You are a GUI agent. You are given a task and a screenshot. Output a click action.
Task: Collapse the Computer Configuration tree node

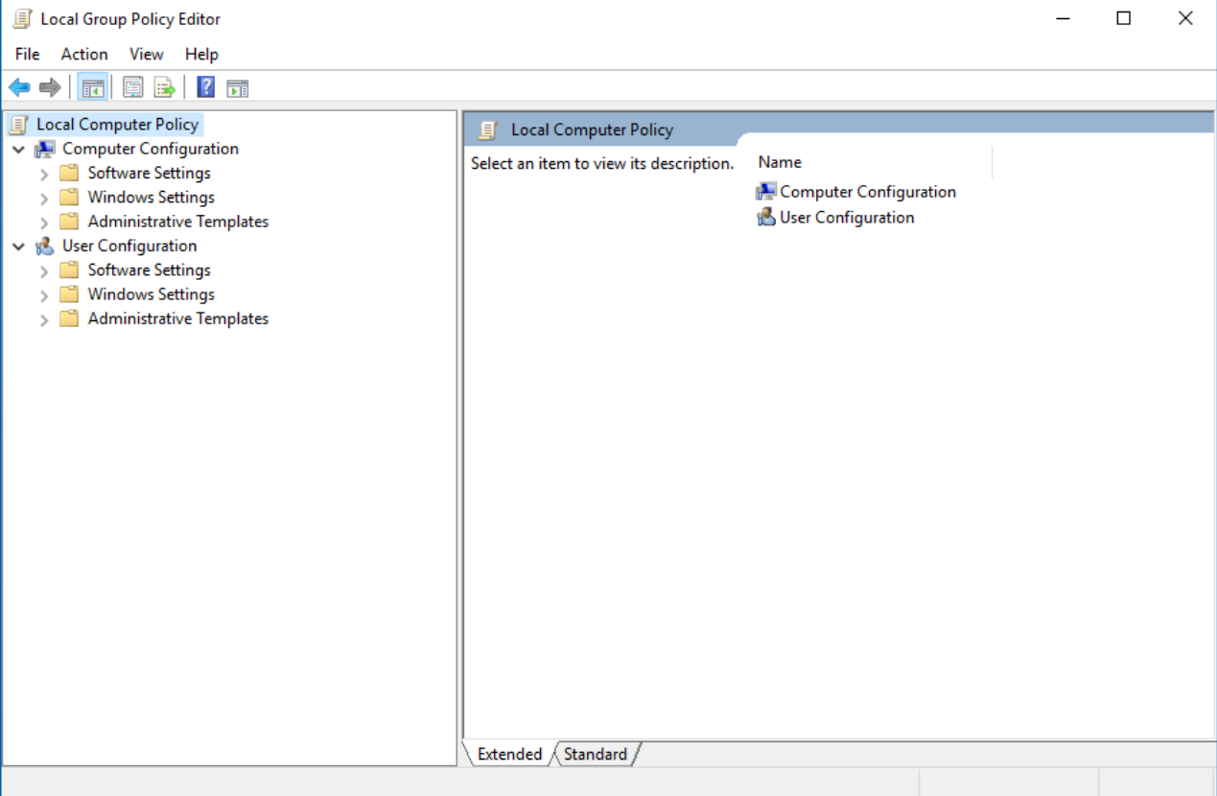coord(18,150)
